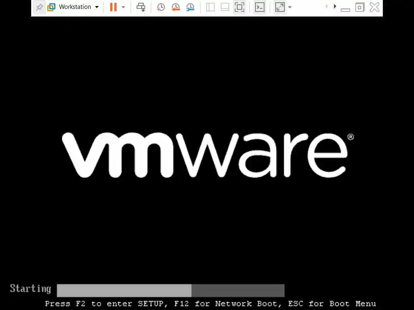
Task: Unpin the fullscreen toolbar with pin icon
Action: click(39, 7)
